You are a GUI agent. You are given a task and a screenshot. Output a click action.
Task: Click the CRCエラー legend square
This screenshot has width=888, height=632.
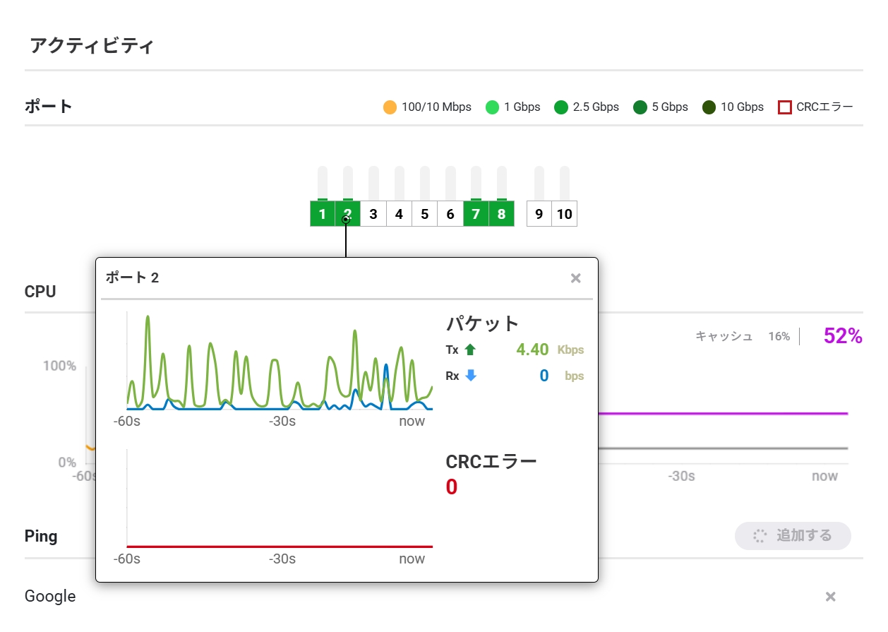coord(784,107)
